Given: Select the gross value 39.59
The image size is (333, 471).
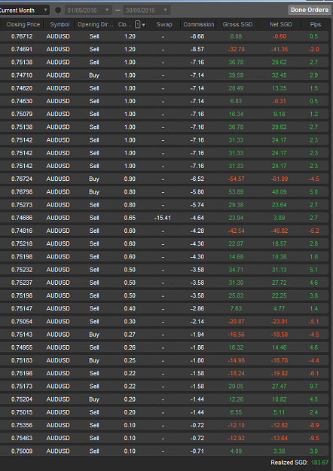Looking at the screenshot, I should tap(236, 75).
